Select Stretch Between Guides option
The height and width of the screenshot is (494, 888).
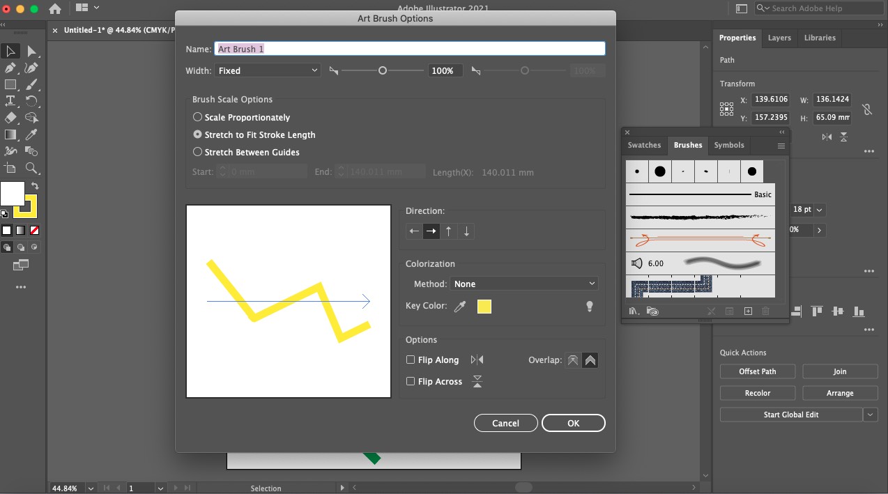click(246, 152)
